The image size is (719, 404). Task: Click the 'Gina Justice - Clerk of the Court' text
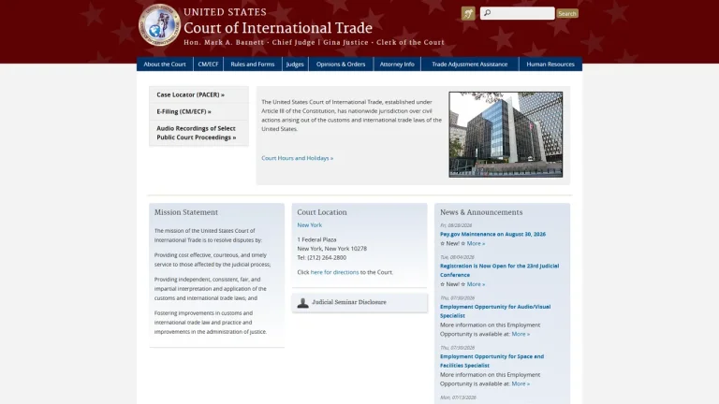click(384, 43)
